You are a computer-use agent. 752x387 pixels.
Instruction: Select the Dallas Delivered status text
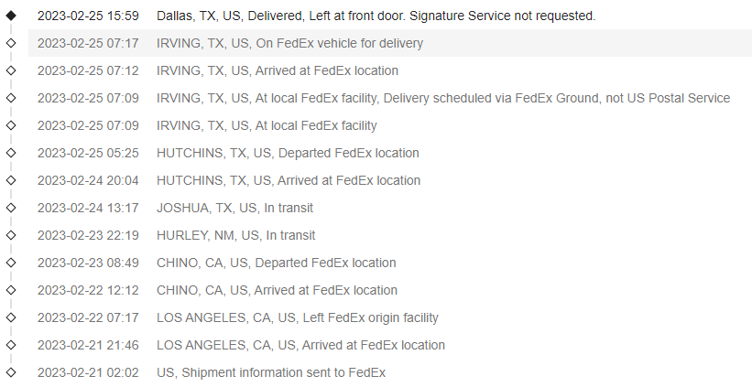pyautogui.click(x=376, y=16)
